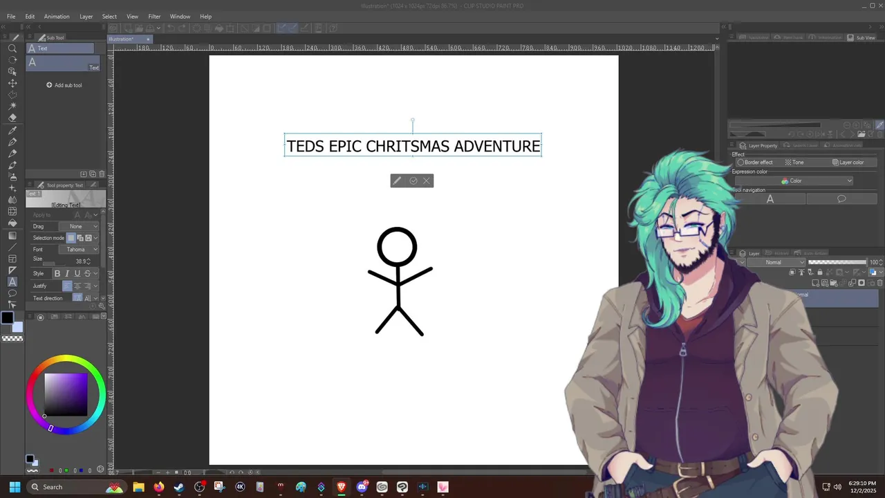The width and height of the screenshot is (885, 498).
Task: Select the Text sub tool entry
Action: (x=64, y=64)
